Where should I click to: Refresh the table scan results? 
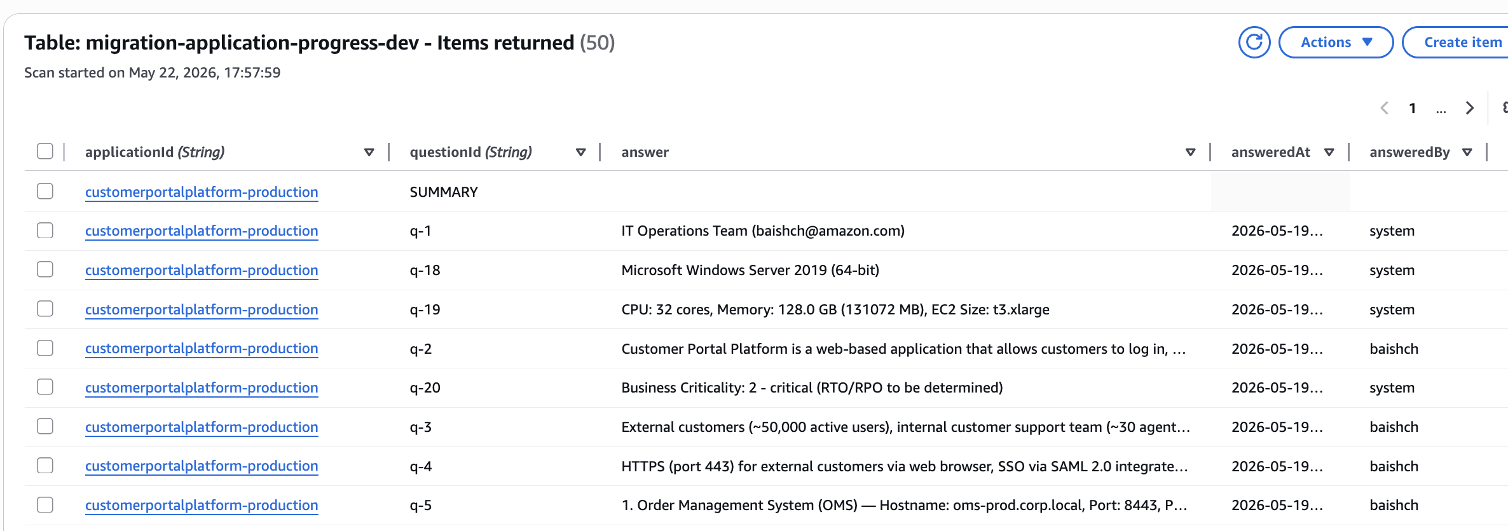[1254, 43]
